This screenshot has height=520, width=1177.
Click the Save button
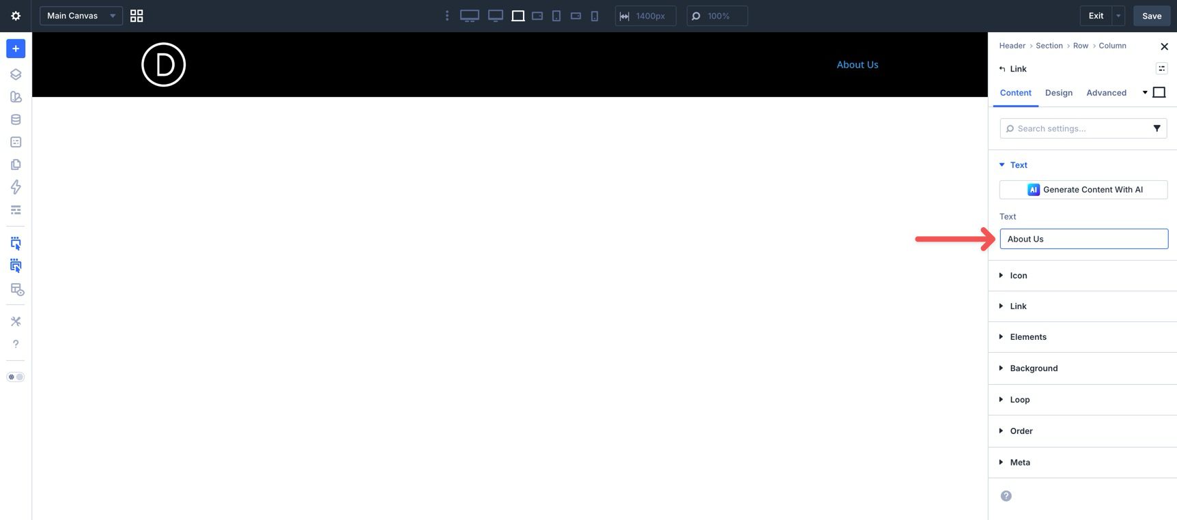[1152, 16]
